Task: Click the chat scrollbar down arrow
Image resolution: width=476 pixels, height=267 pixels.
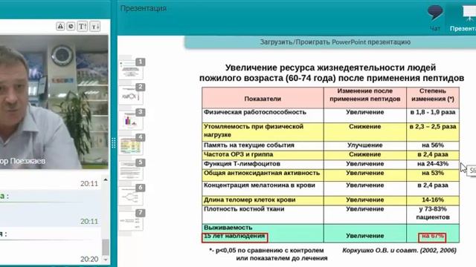Action: [x=106, y=260]
